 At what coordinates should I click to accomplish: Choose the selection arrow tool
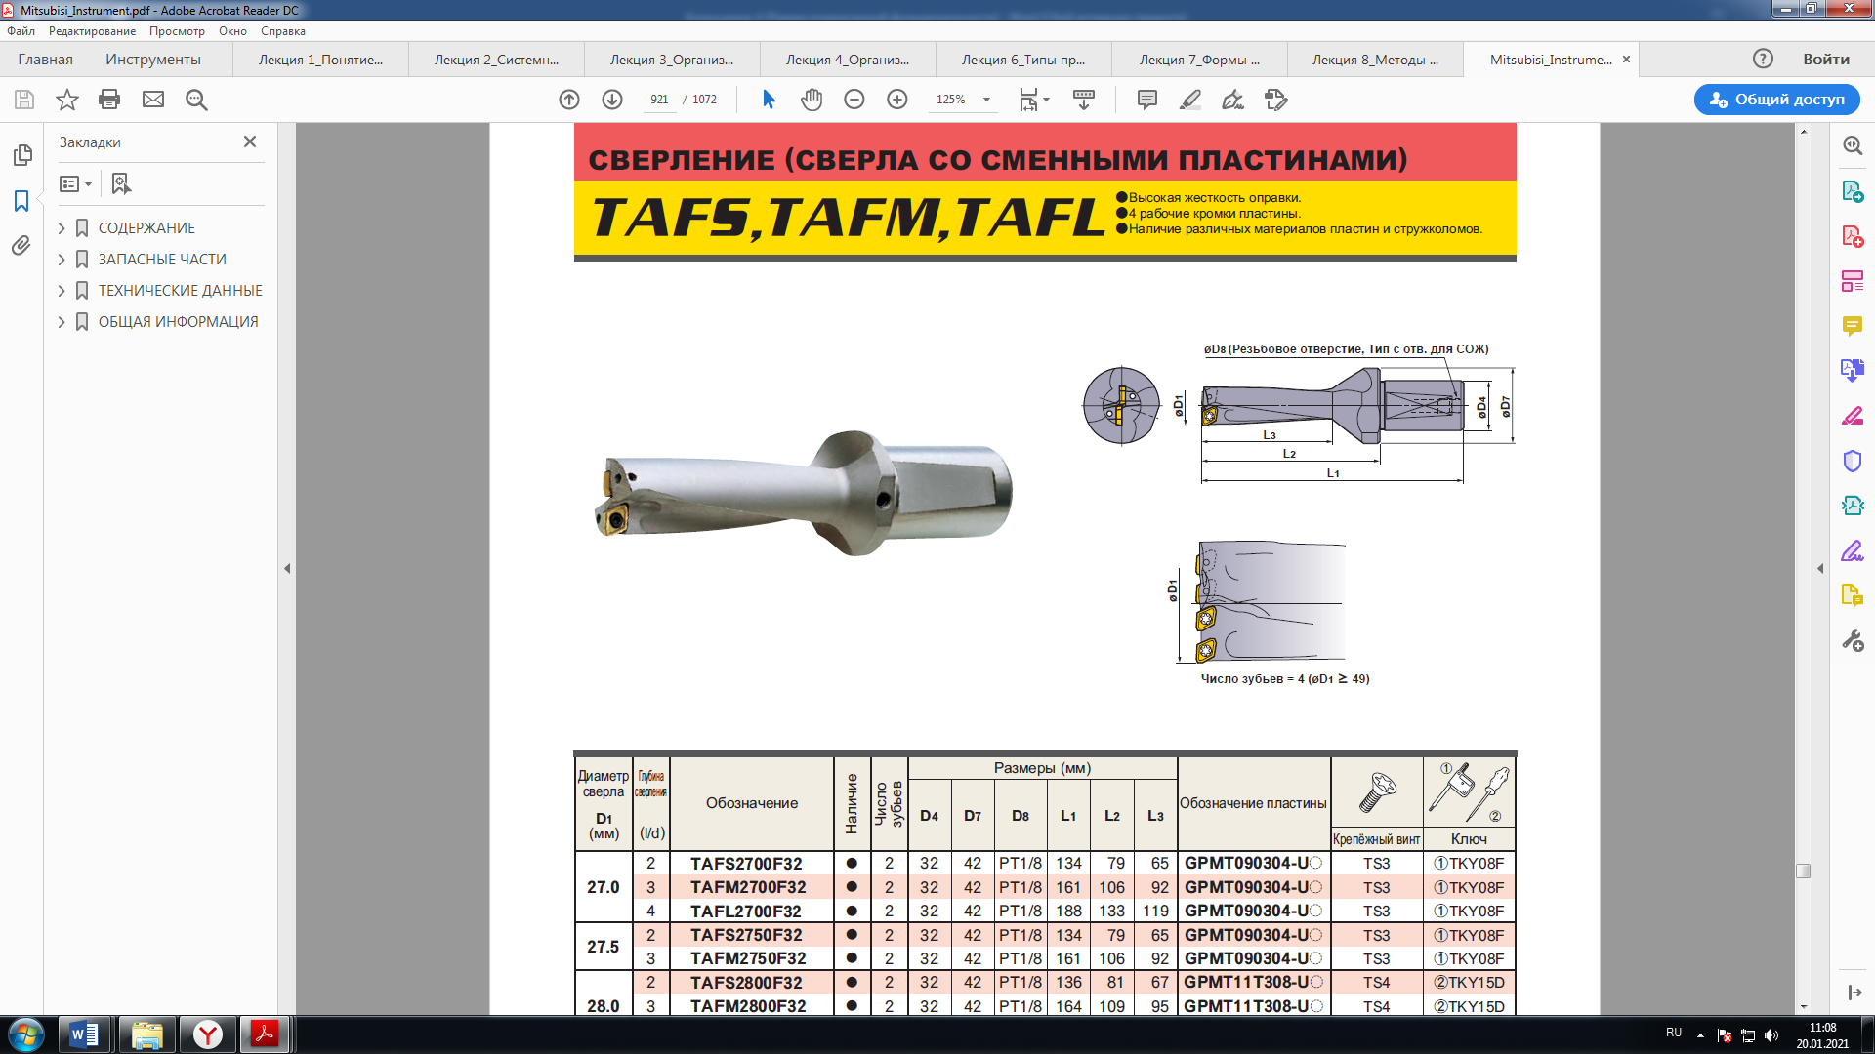[x=769, y=100]
